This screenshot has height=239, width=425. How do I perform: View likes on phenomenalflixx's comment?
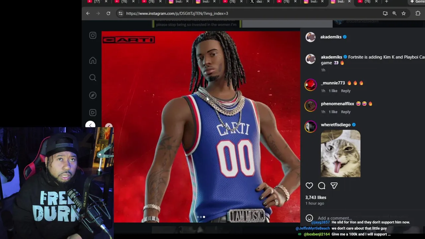(x=333, y=112)
